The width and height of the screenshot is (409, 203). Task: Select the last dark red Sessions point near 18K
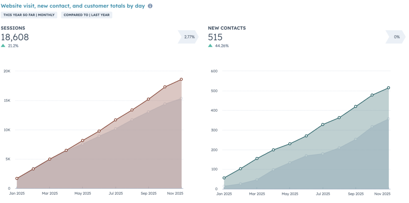click(x=181, y=79)
